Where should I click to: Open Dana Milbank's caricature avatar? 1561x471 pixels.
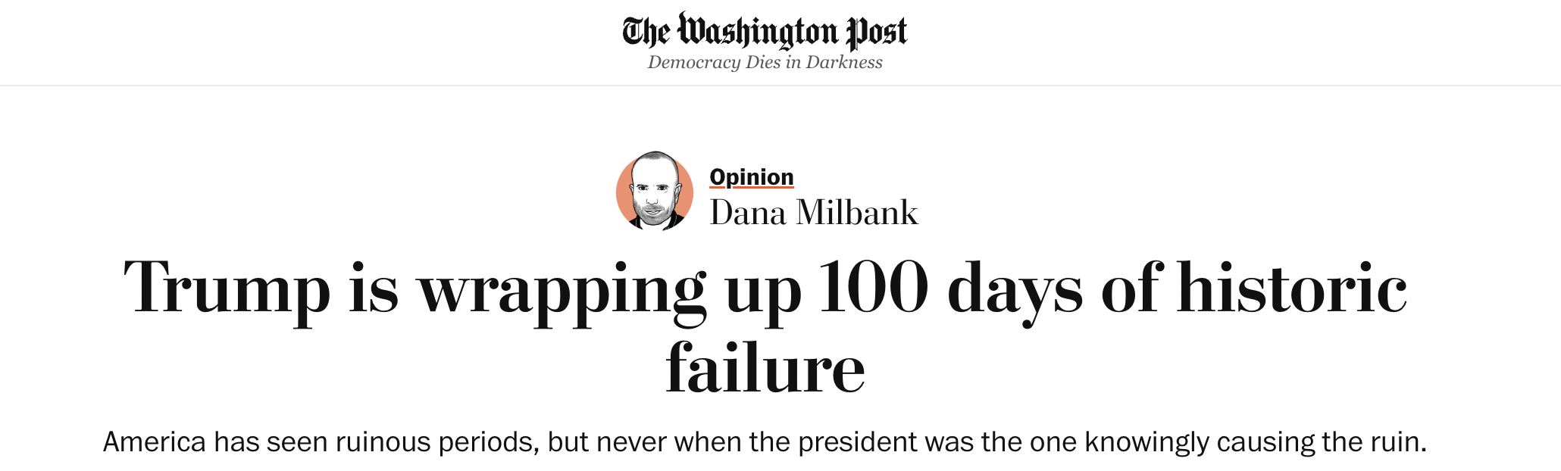[x=655, y=192]
